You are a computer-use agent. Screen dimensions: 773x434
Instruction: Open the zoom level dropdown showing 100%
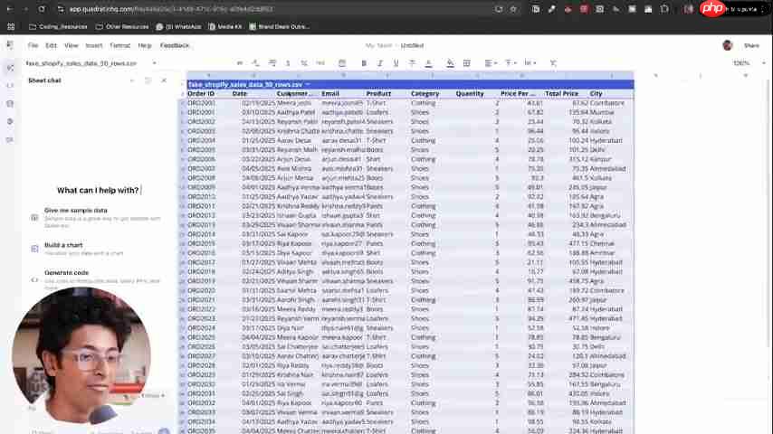pos(749,63)
